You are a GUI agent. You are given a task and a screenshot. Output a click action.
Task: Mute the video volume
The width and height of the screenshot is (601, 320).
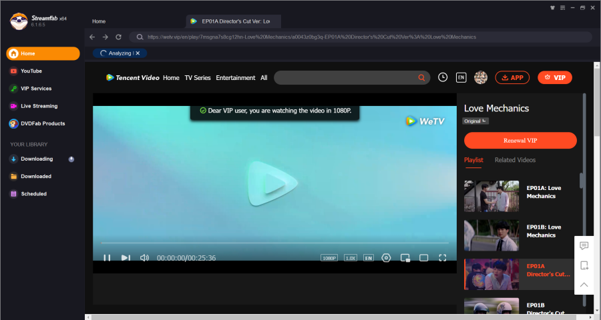[144, 258]
